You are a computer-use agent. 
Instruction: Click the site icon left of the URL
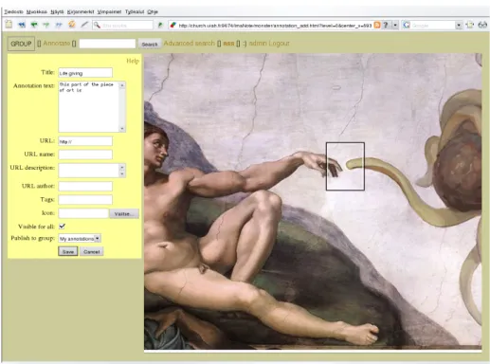[172, 25]
